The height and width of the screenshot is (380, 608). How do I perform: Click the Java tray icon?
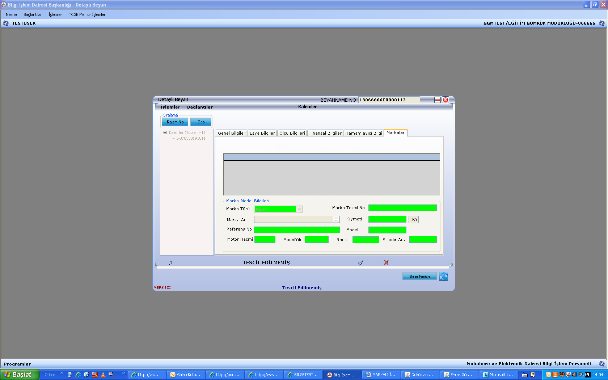(555, 375)
